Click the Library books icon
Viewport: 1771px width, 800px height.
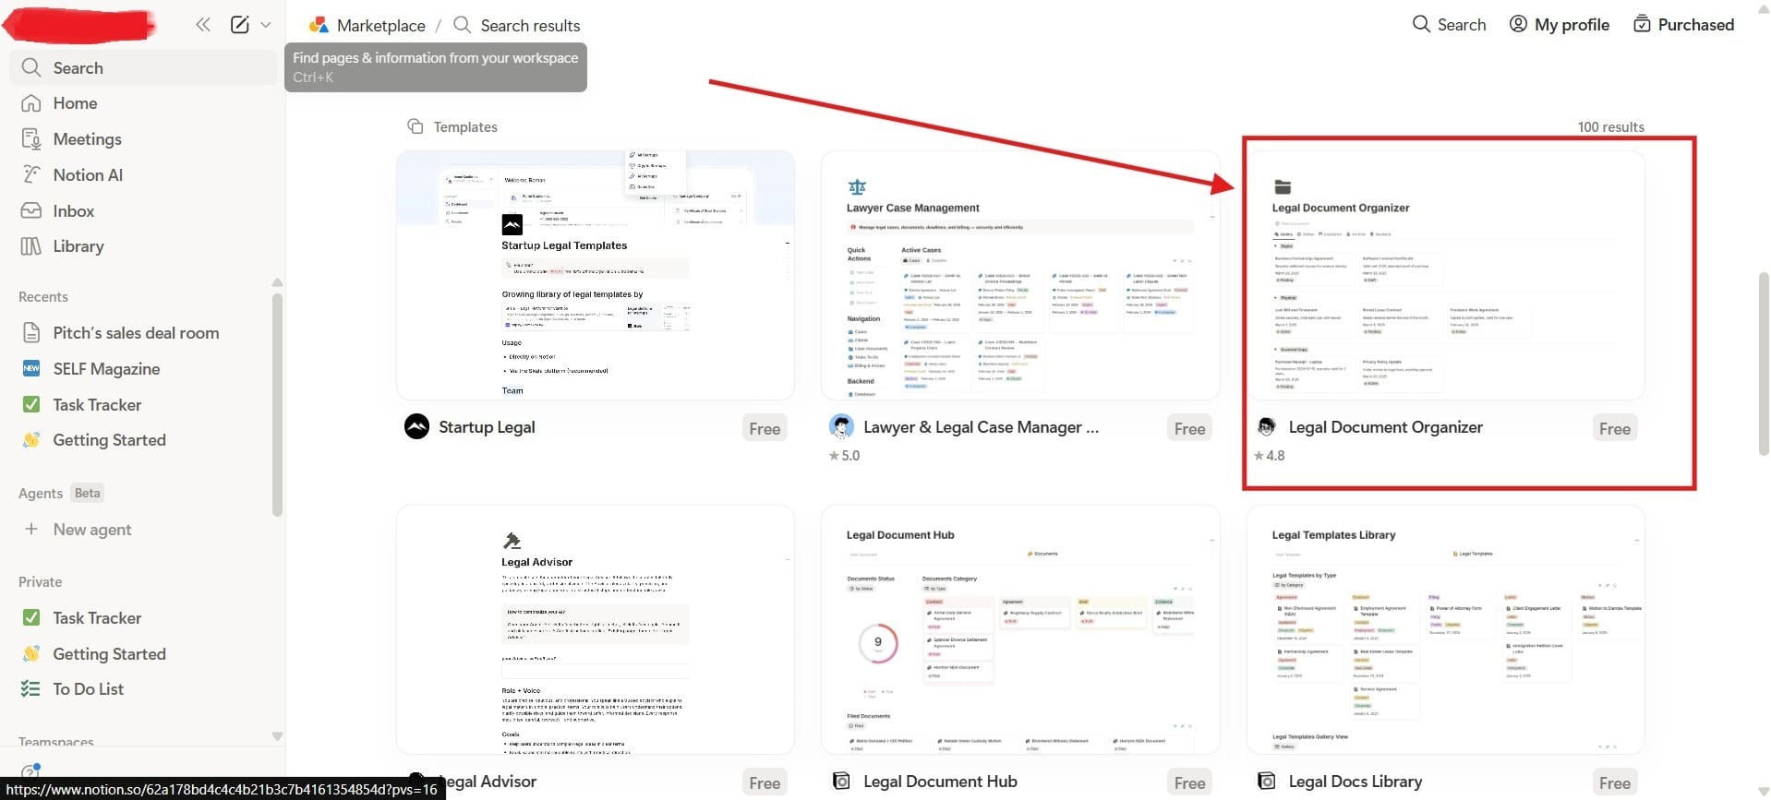(31, 246)
